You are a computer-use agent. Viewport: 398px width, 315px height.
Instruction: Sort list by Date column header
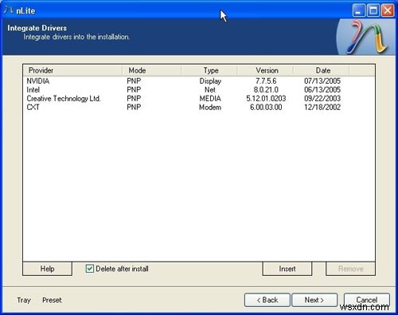tap(322, 70)
